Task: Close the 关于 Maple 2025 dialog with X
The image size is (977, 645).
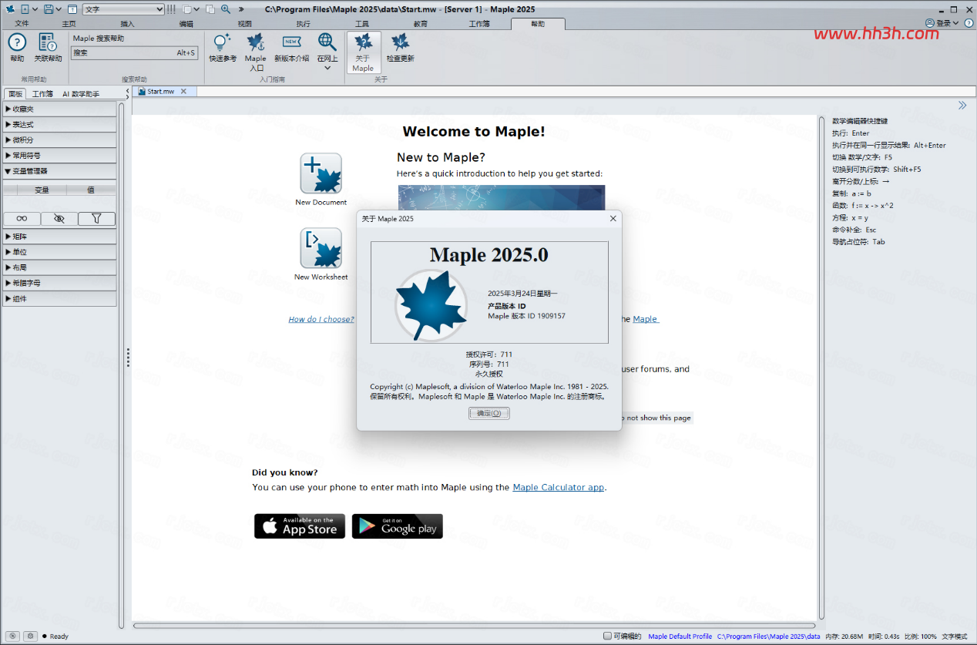Action: coord(613,219)
